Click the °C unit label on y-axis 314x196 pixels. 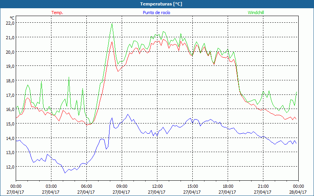12,18
